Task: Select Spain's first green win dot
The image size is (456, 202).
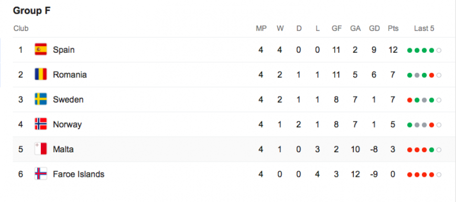Action: coord(410,50)
